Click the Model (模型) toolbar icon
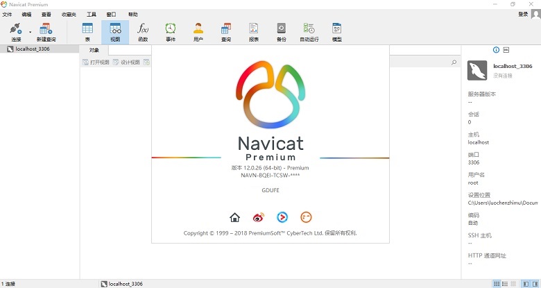This screenshot has height=288, width=541. [337, 31]
